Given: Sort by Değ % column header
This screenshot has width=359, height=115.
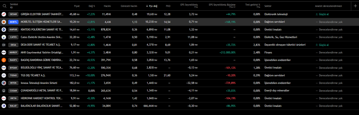Looking at the screenshot, I should tap(92, 6).
